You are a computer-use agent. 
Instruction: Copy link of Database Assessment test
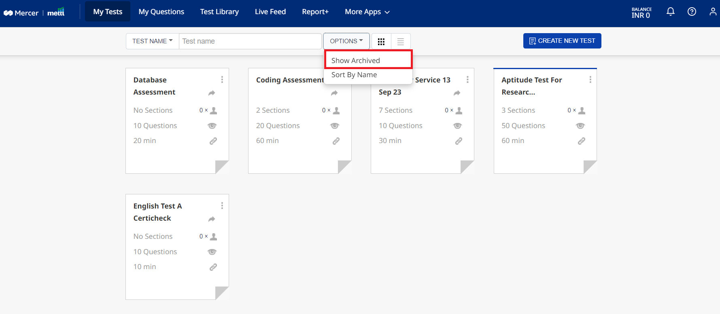point(213,141)
